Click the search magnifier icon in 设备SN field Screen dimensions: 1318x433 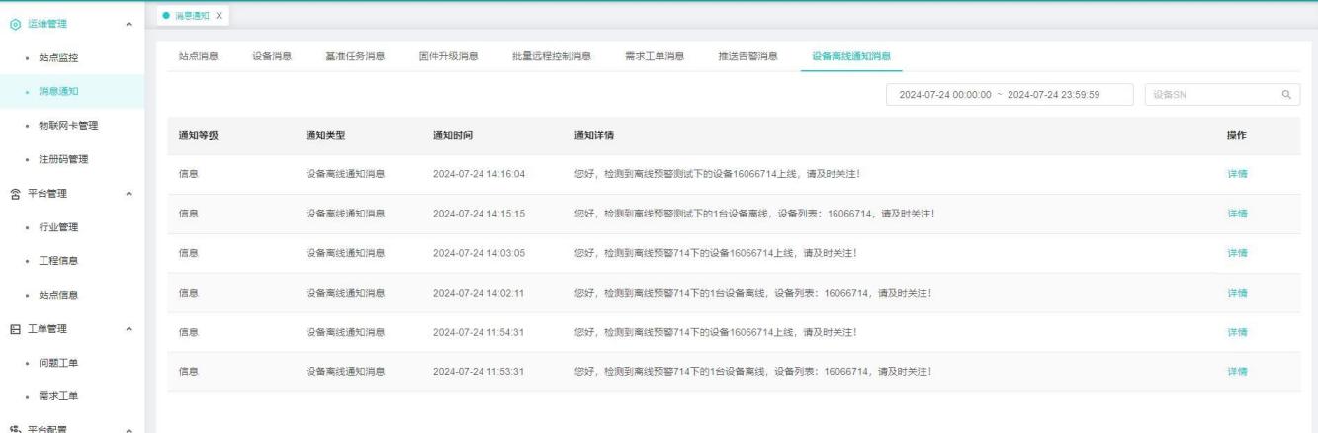[1286, 94]
